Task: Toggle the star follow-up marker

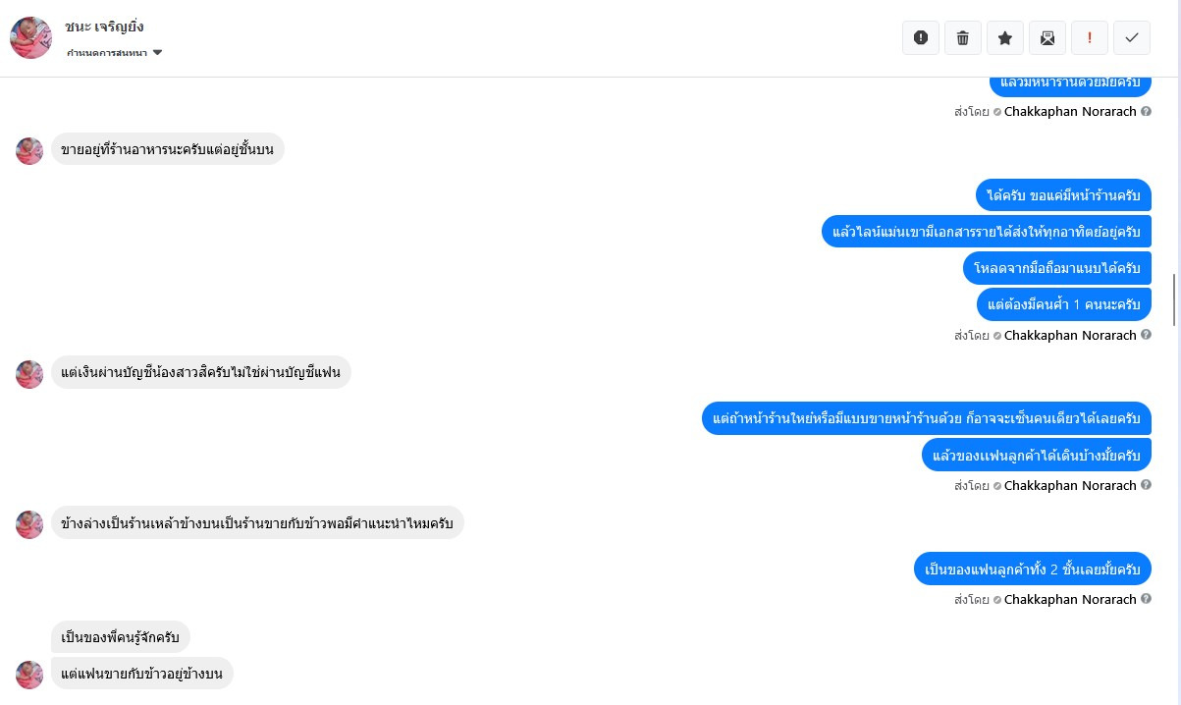Action: click(x=1005, y=37)
